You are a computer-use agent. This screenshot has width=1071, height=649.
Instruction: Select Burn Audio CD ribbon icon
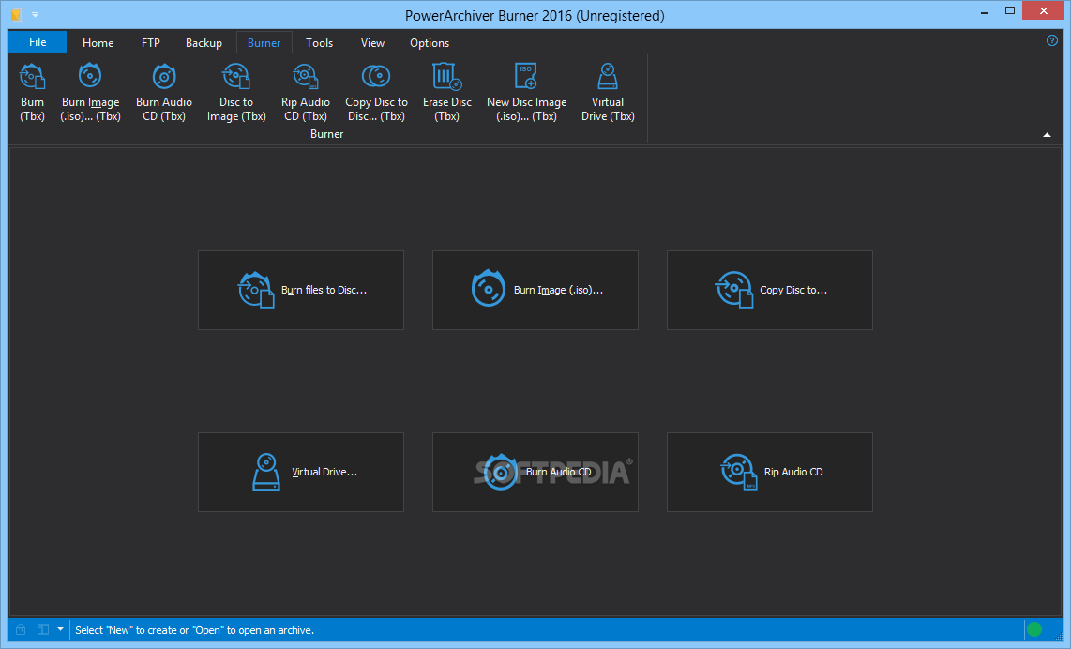[x=164, y=92]
